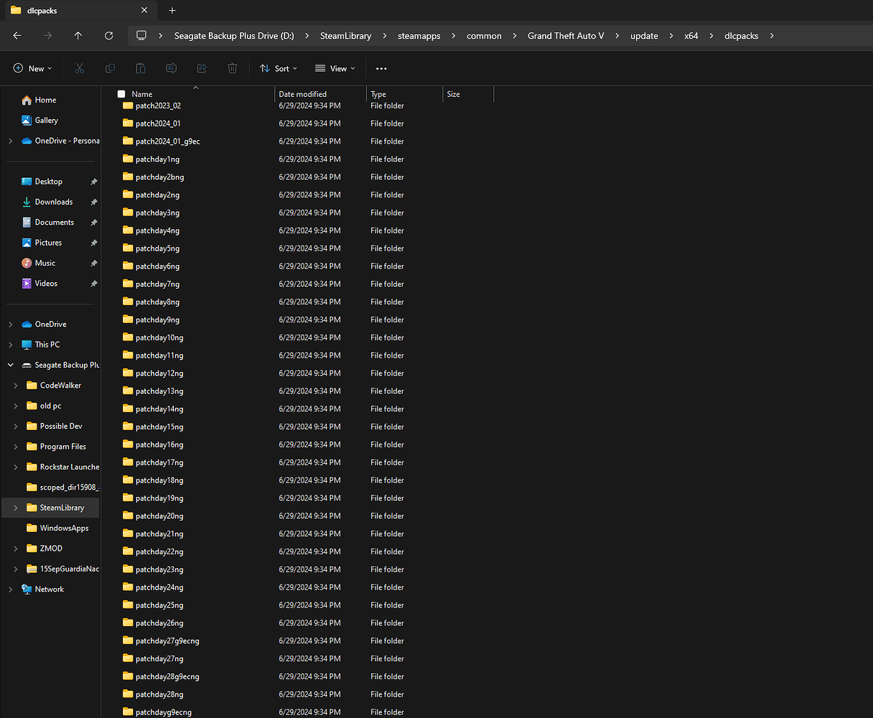Open the View dropdown

(335, 68)
